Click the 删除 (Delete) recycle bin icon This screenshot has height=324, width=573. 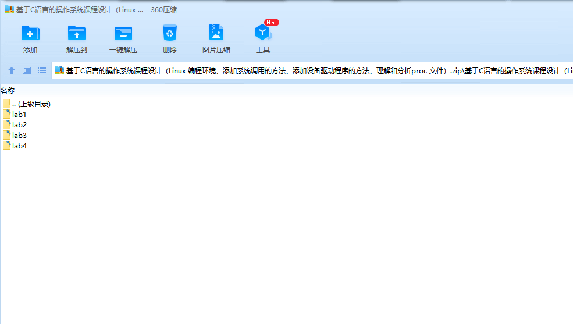coord(169,33)
